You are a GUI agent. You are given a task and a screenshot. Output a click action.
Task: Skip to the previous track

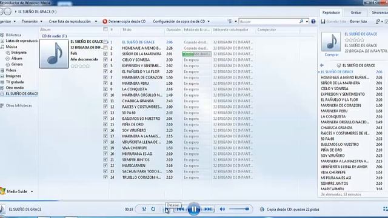(x=180, y=209)
